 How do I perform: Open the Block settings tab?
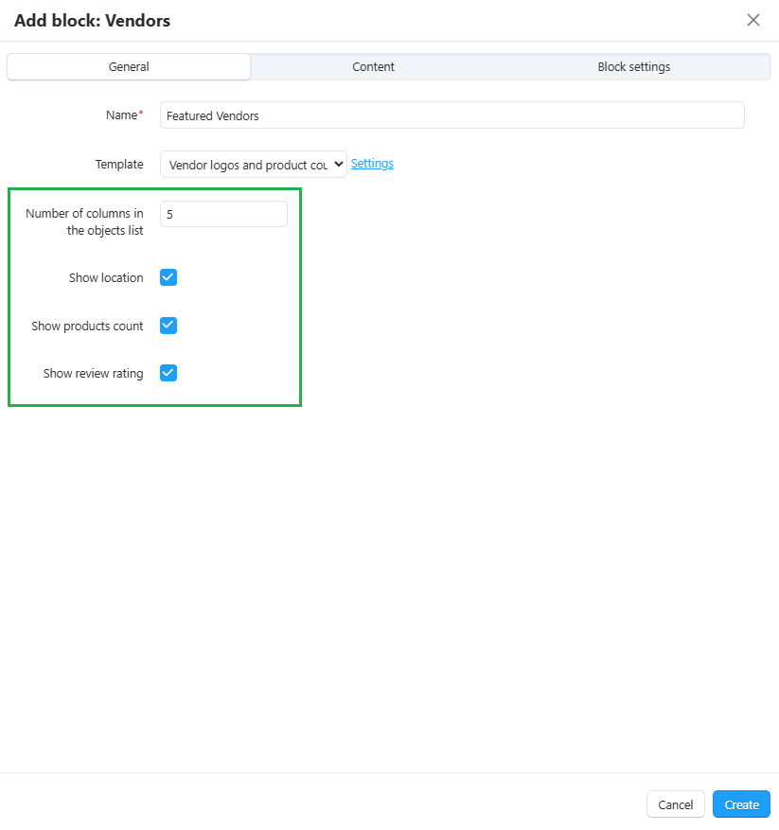click(x=634, y=66)
